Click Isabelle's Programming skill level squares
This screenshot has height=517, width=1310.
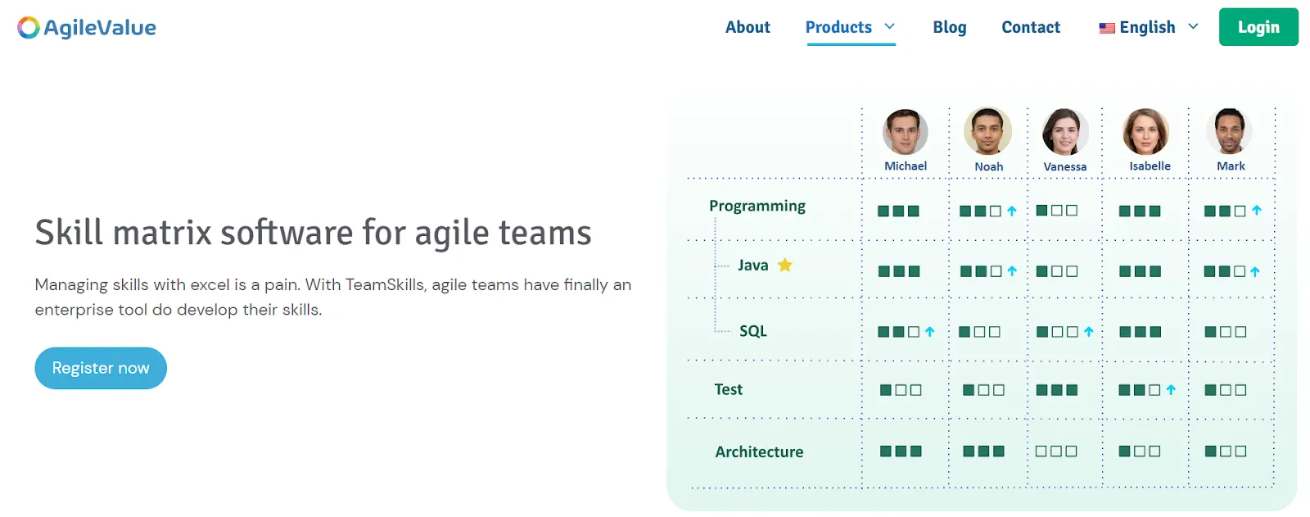pos(1140,211)
